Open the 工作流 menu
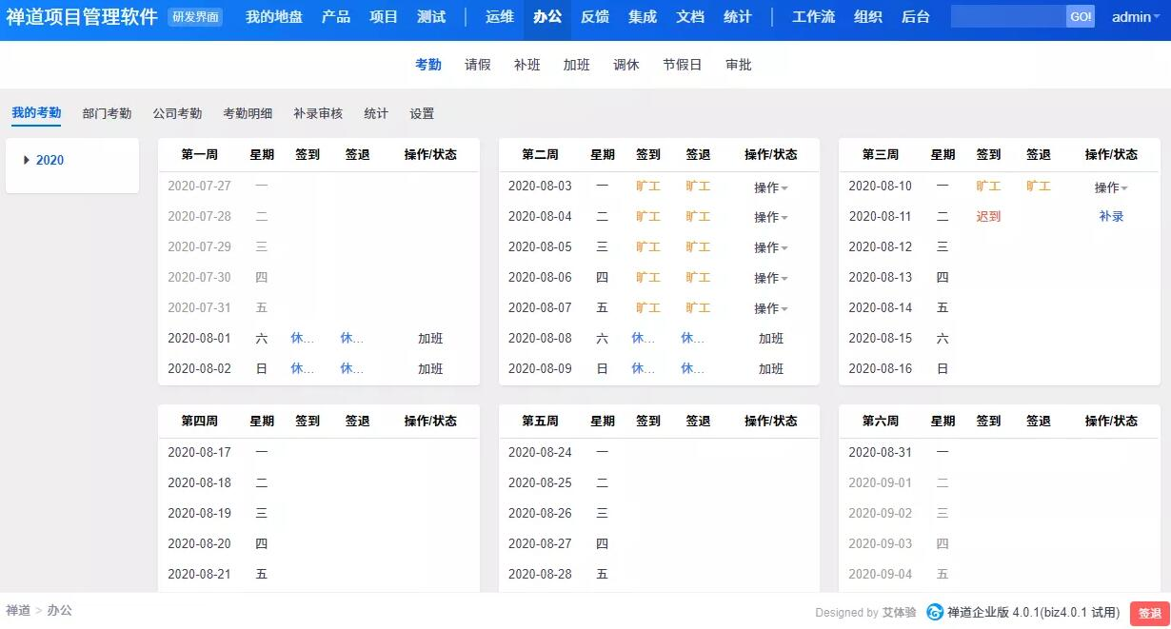Image resolution: width=1171 pixels, height=629 pixels. (812, 16)
